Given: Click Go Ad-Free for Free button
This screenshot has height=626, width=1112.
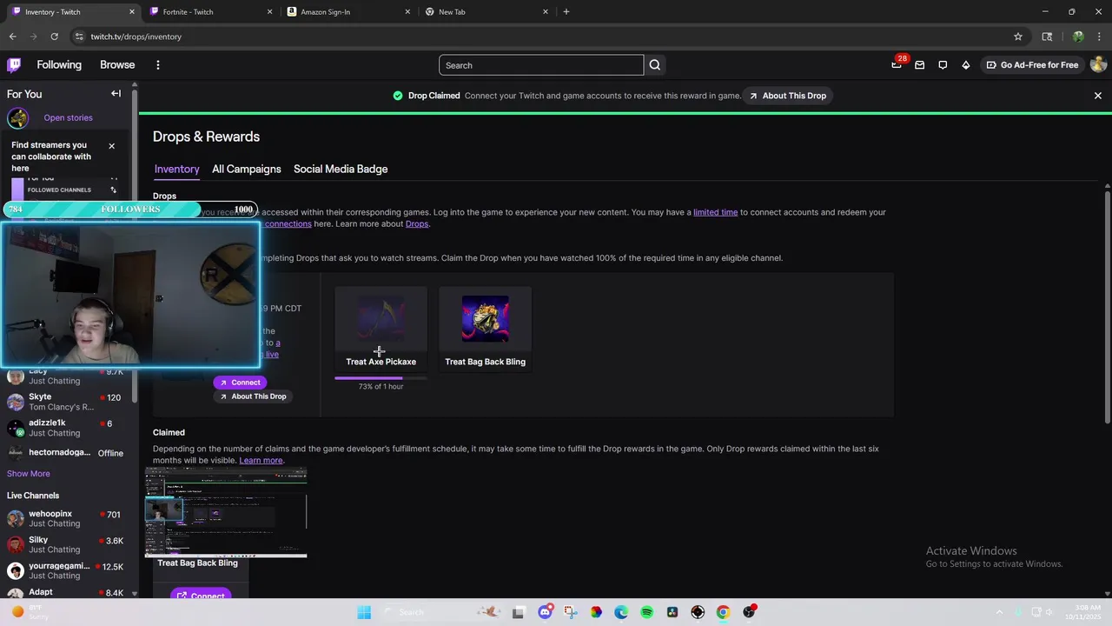Looking at the screenshot, I should (1032, 65).
